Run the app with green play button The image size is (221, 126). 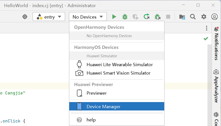click(x=114, y=17)
